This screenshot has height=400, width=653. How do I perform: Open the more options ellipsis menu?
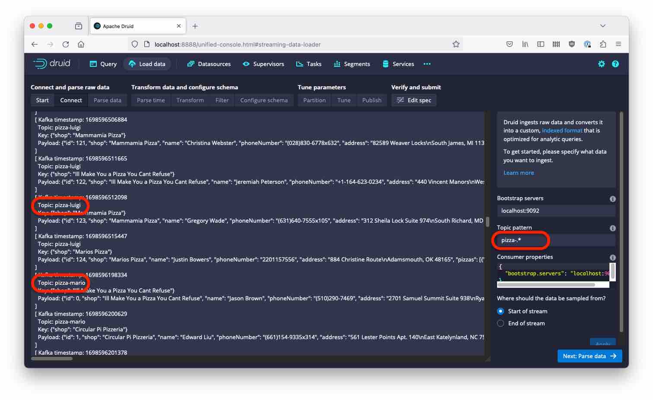(427, 63)
